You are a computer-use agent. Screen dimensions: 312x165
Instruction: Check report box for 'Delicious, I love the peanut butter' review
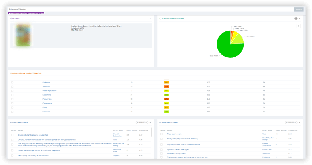tap(12, 140)
